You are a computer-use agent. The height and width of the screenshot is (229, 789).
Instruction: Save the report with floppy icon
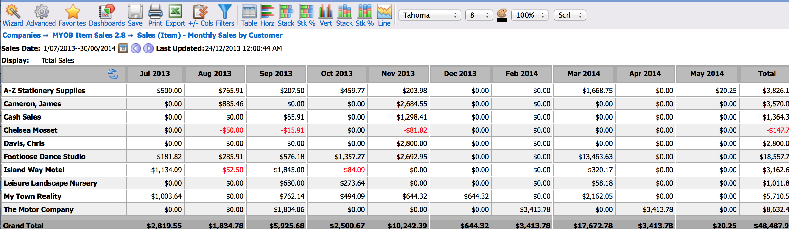tap(135, 15)
